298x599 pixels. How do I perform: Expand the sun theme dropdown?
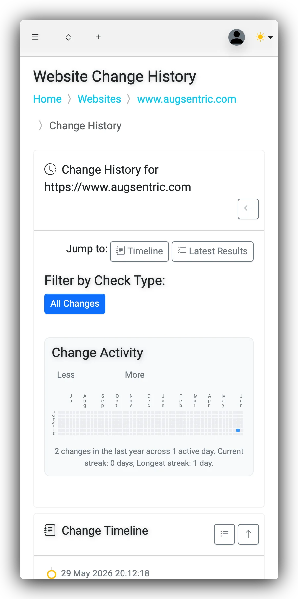point(264,37)
